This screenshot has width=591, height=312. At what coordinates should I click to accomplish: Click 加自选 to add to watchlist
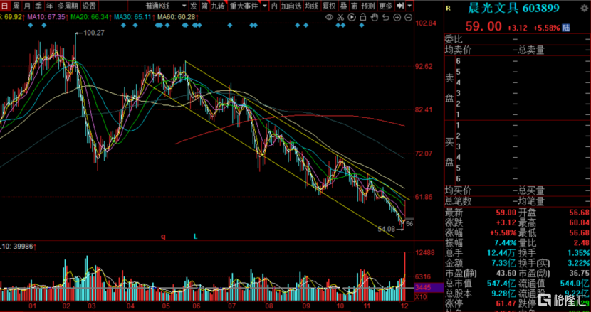tap(291, 6)
